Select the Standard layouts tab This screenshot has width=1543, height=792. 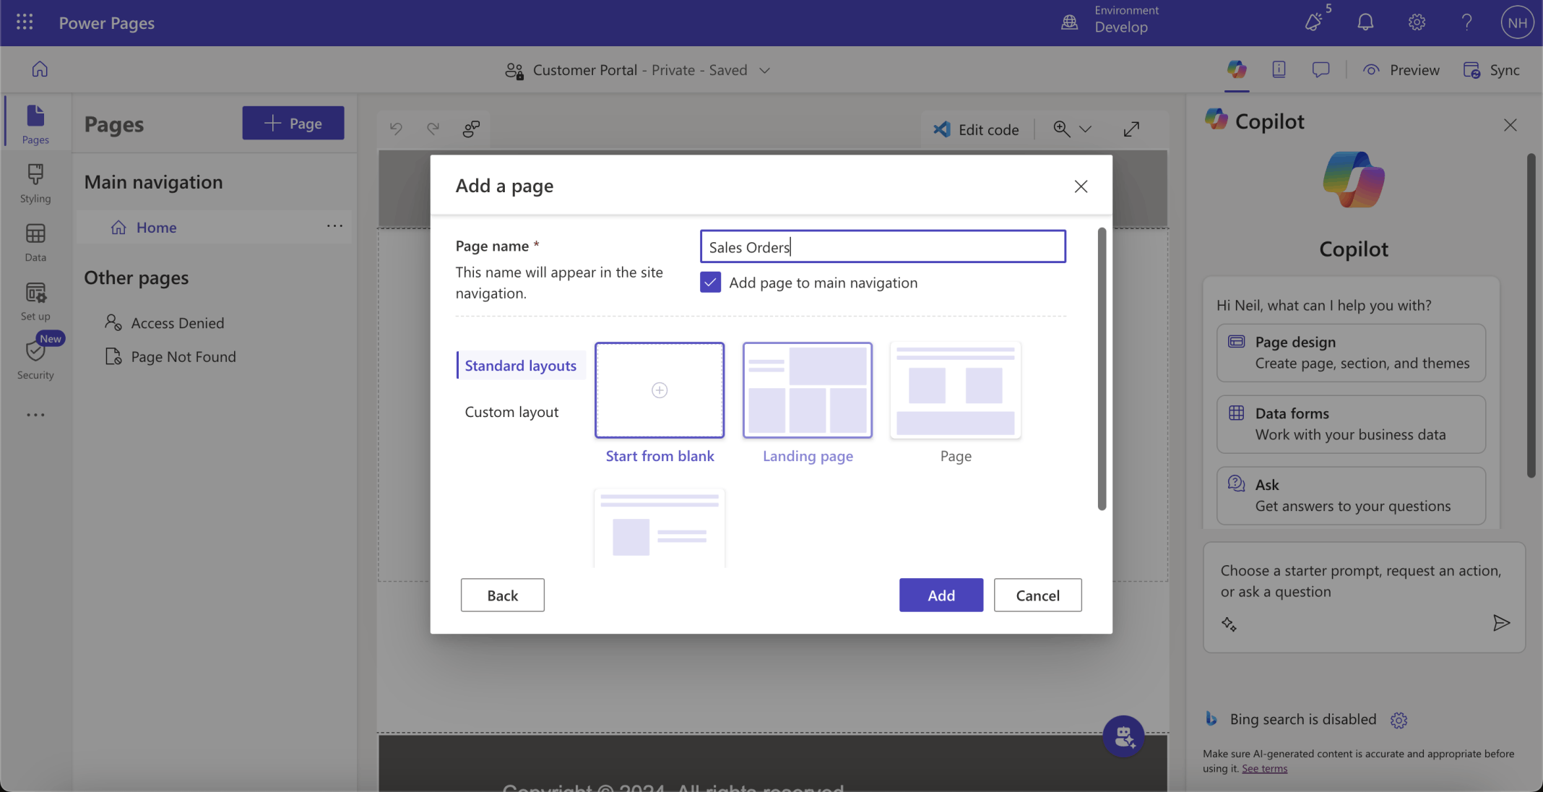(520, 366)
